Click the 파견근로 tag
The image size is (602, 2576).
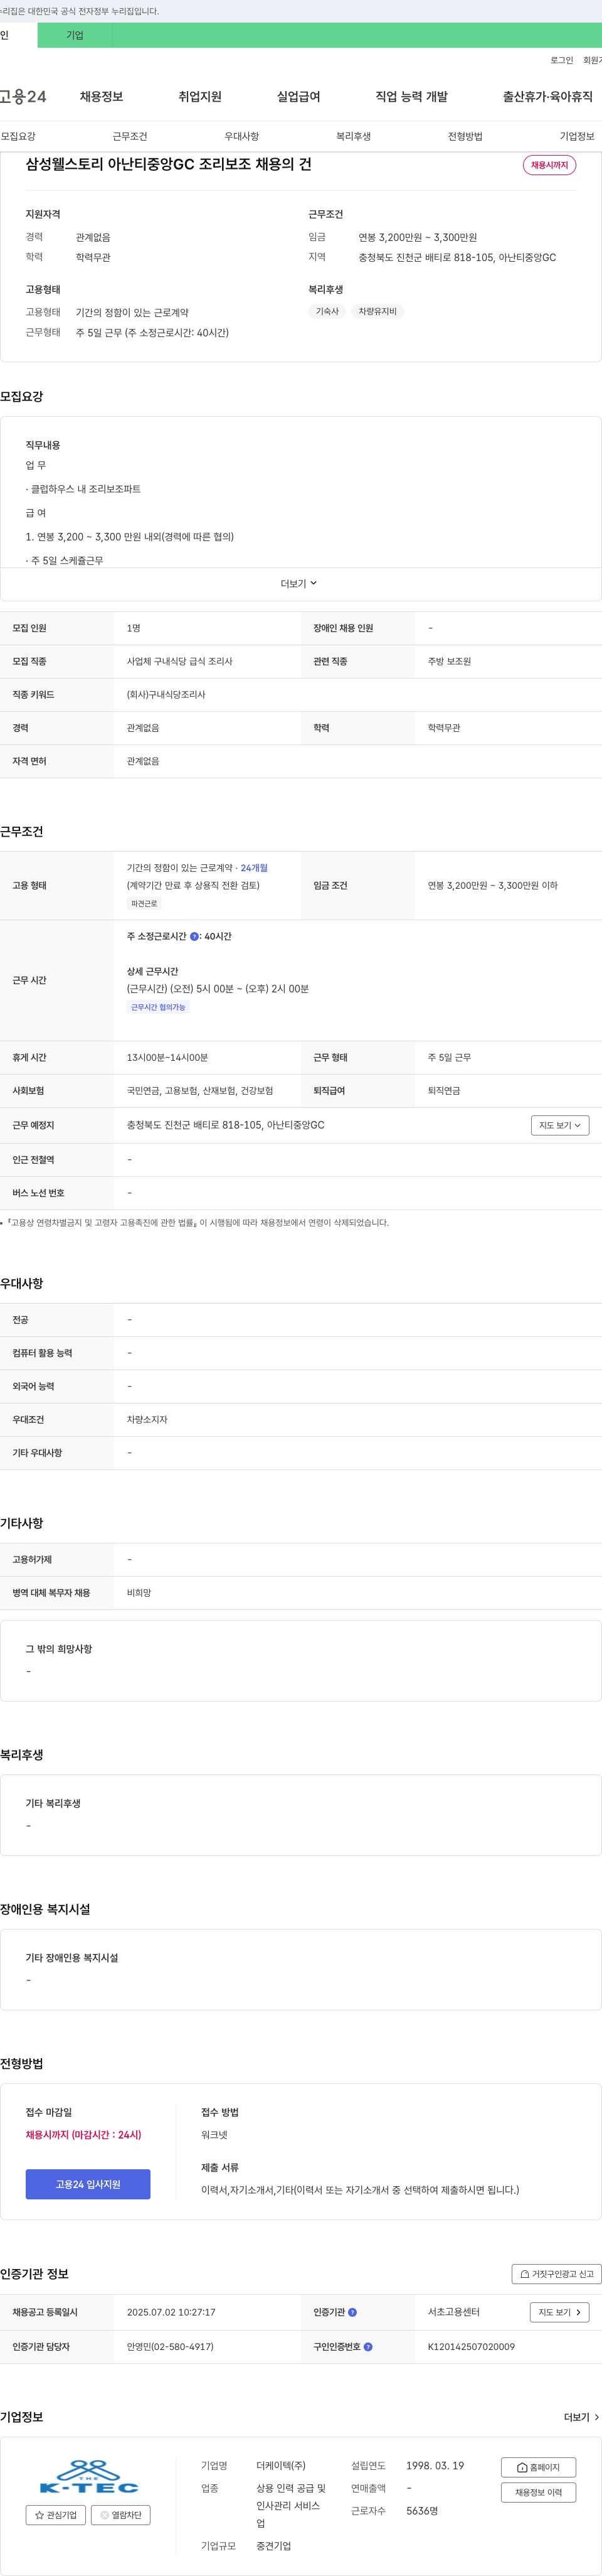(144, 904)
